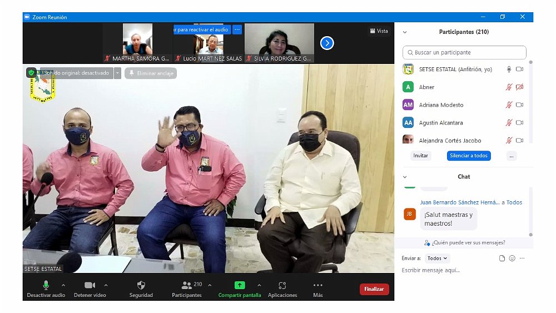Click the file attachment icon in chat
556x313 pixels.
(502, 259)
